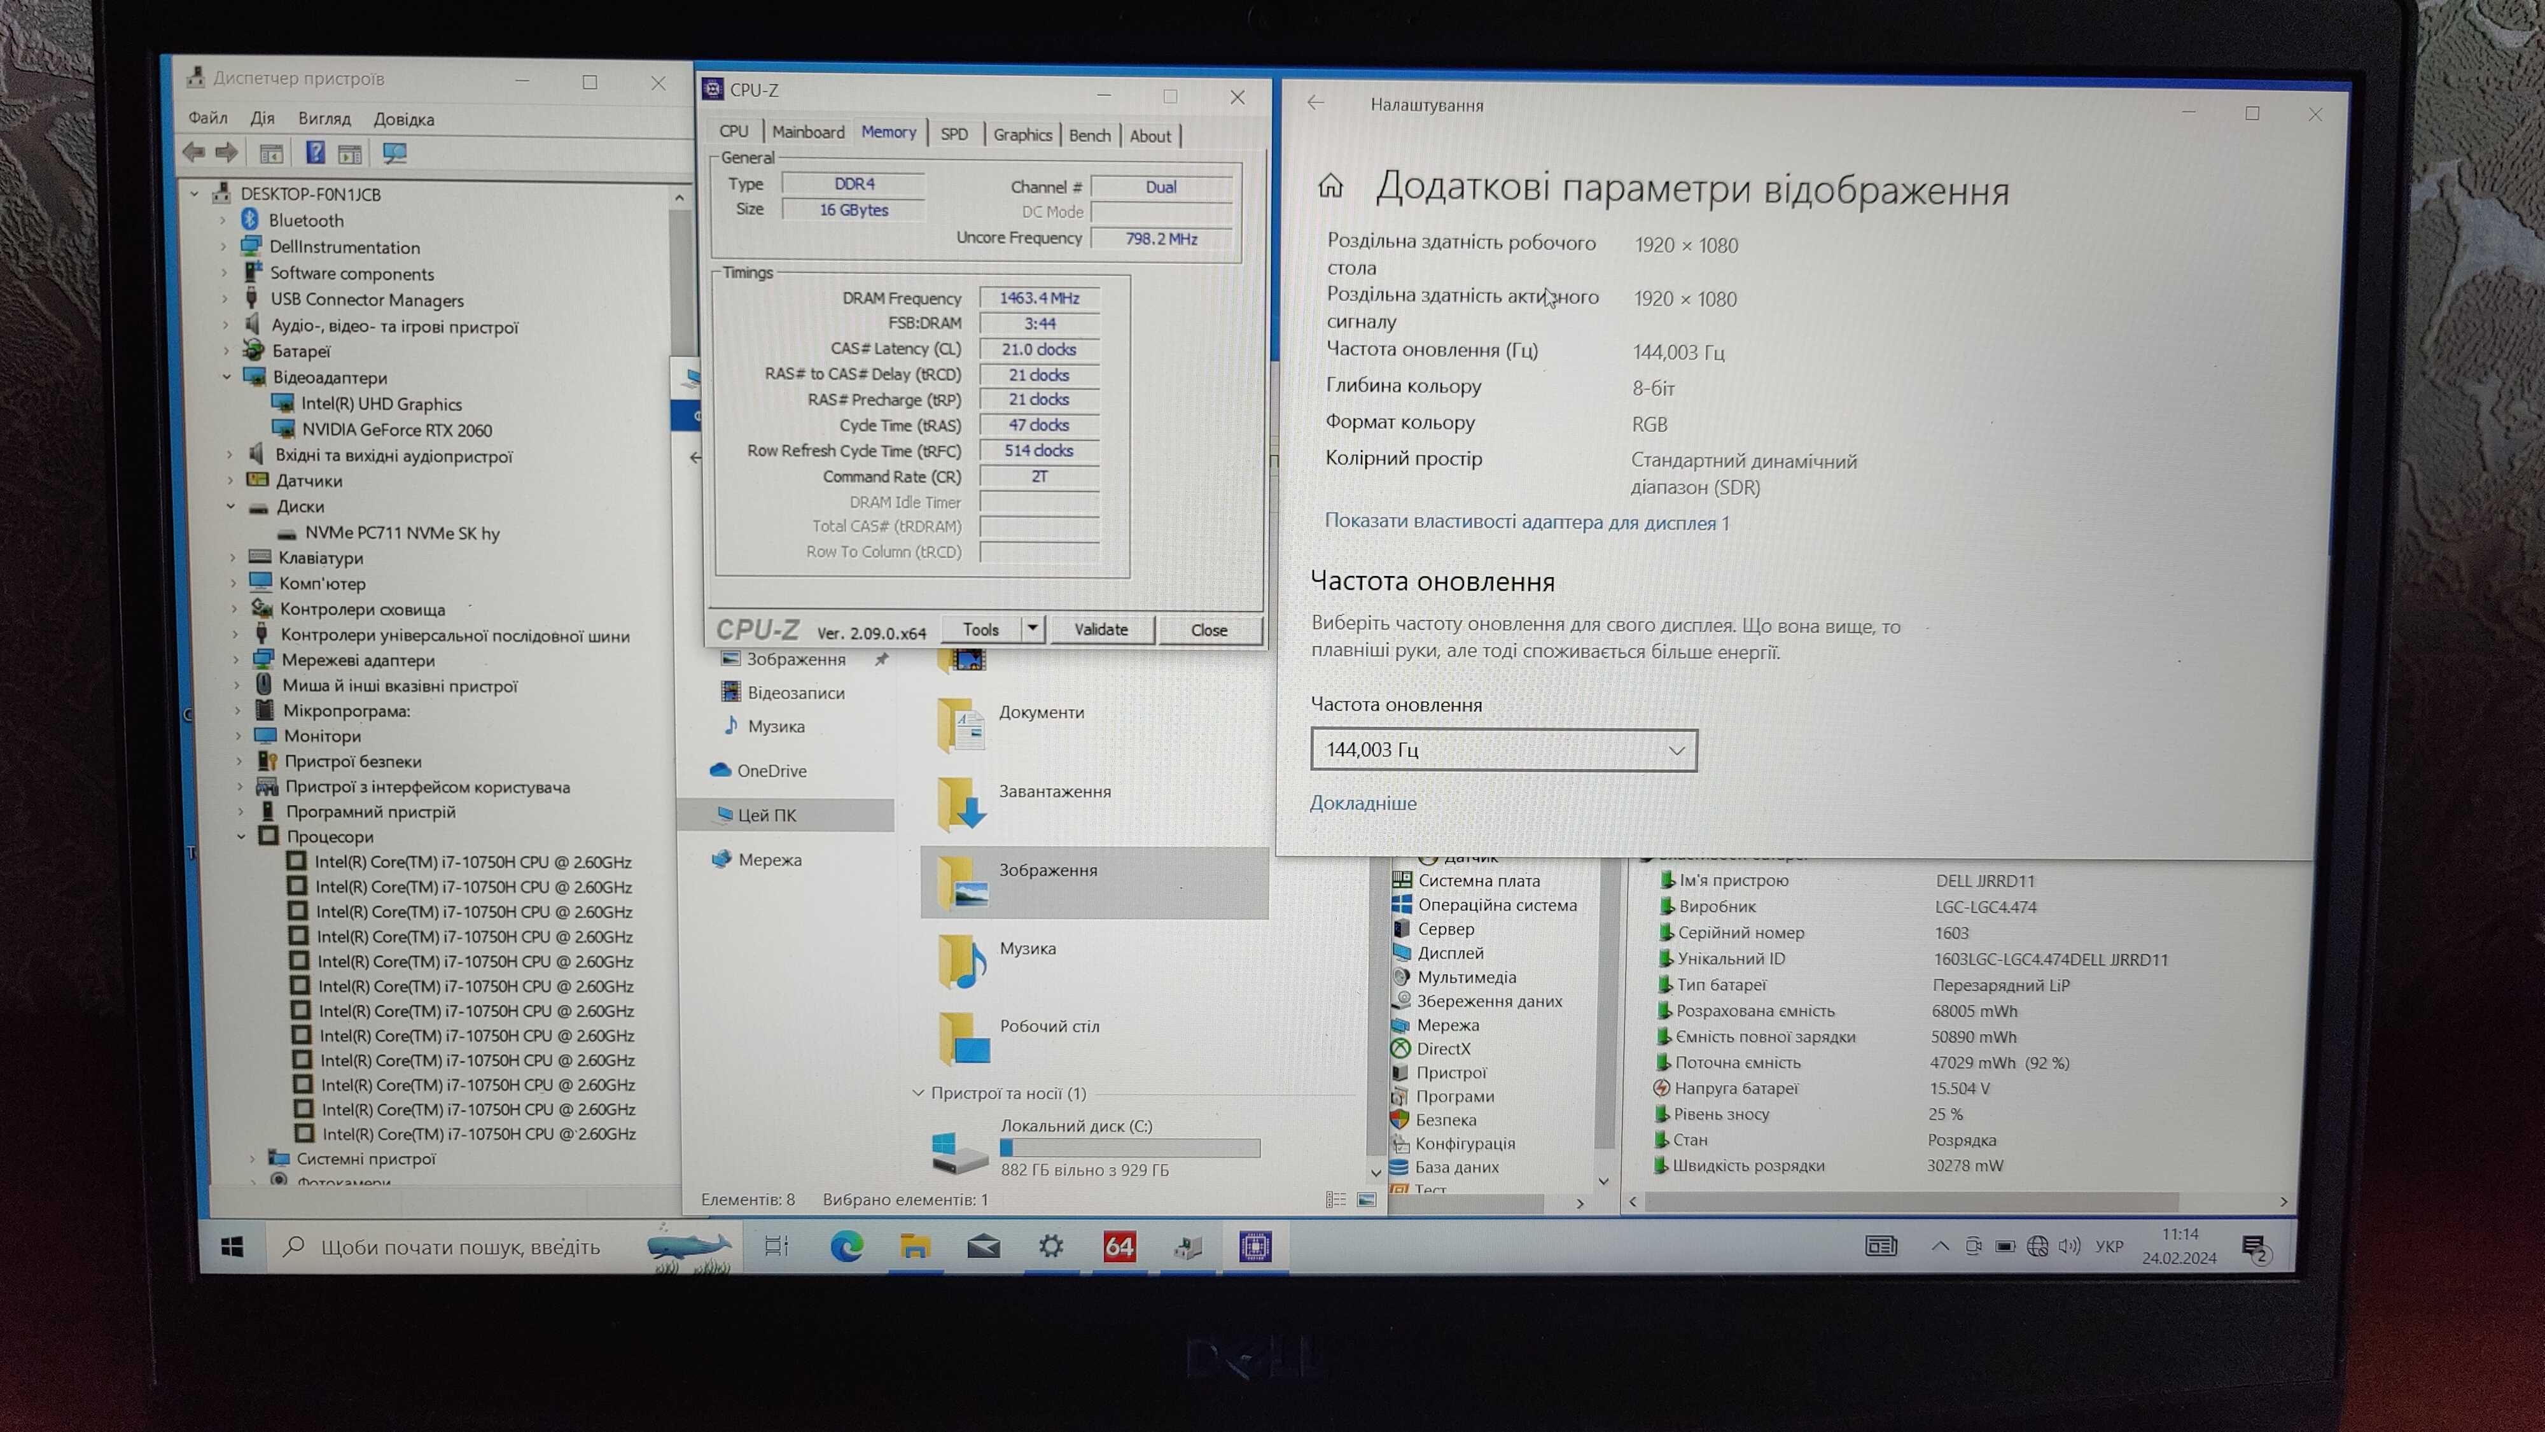Switch to SPD tab in CPU-Z
The height and width of the screenshot is (1432, 2545).
coord(953,134)
